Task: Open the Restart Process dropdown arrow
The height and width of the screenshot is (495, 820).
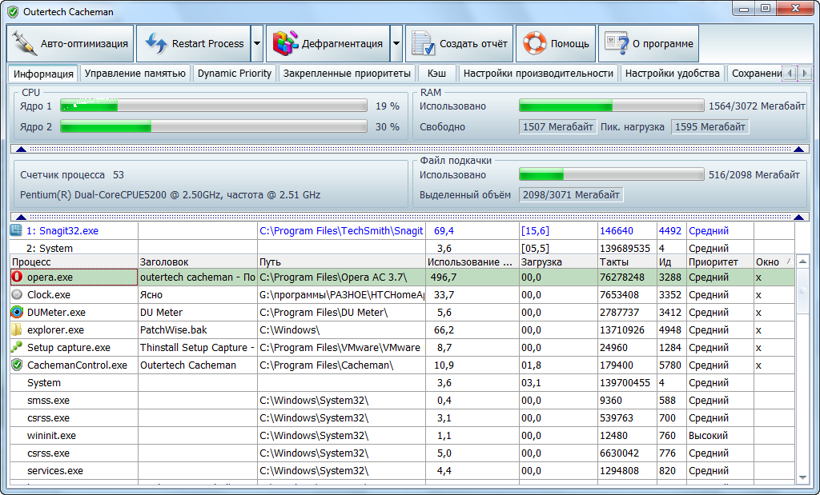Action: (257, 43)
